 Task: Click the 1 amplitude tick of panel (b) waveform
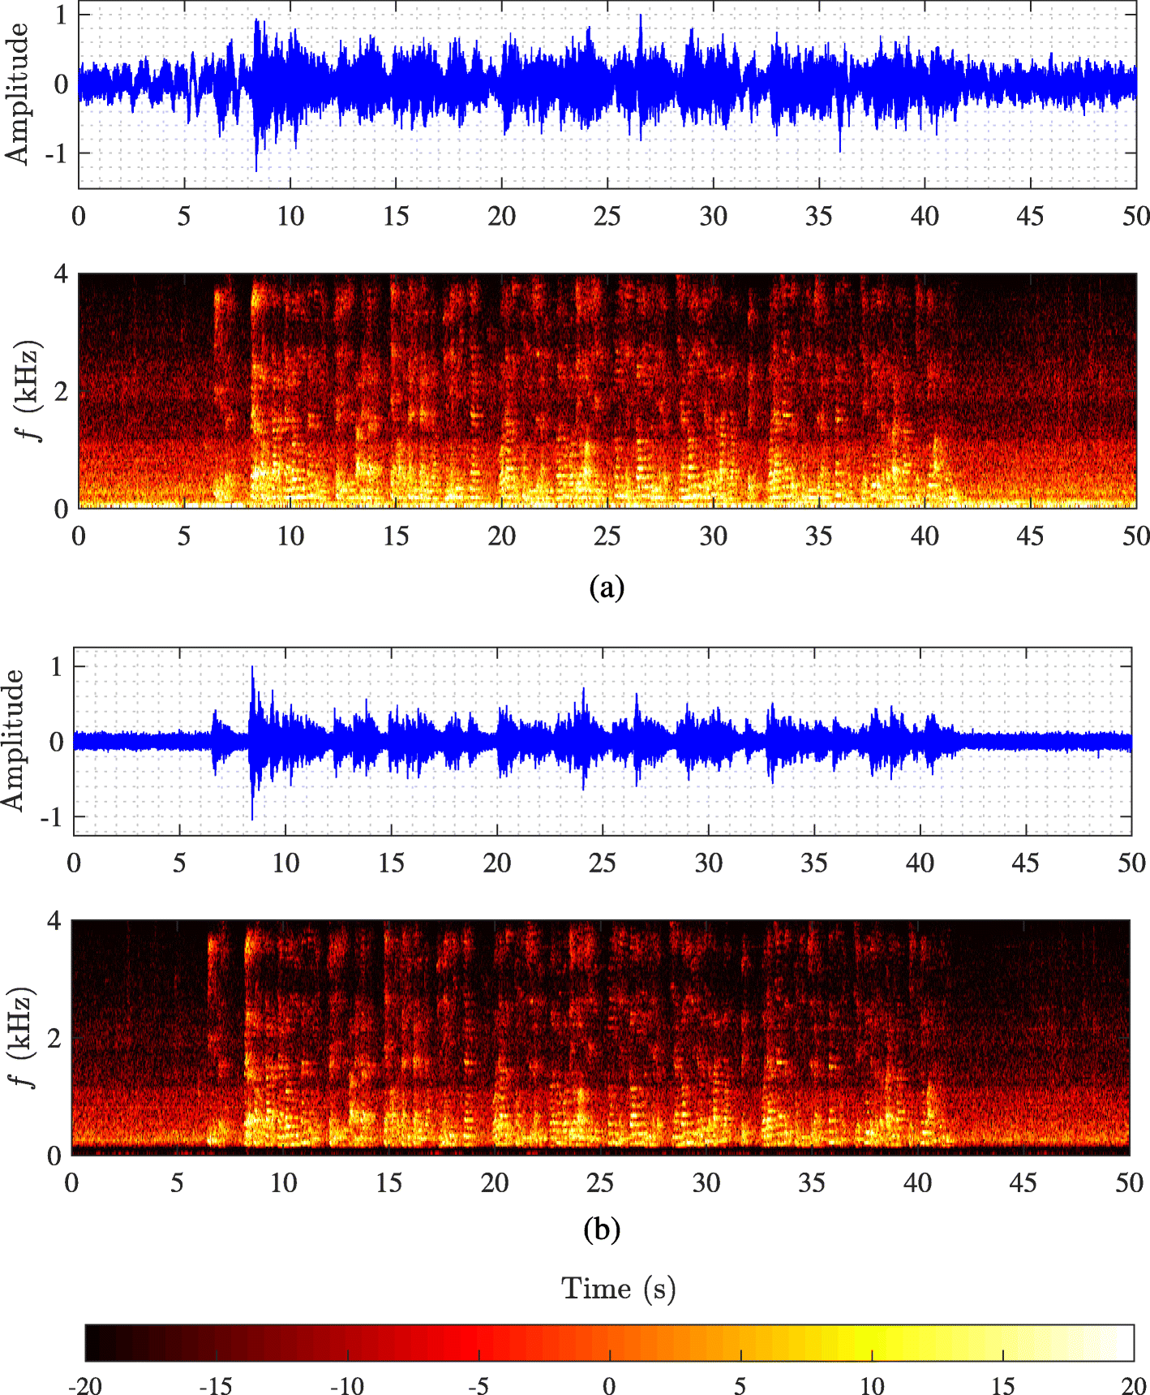pyautogui.click(x=57, y=667)
